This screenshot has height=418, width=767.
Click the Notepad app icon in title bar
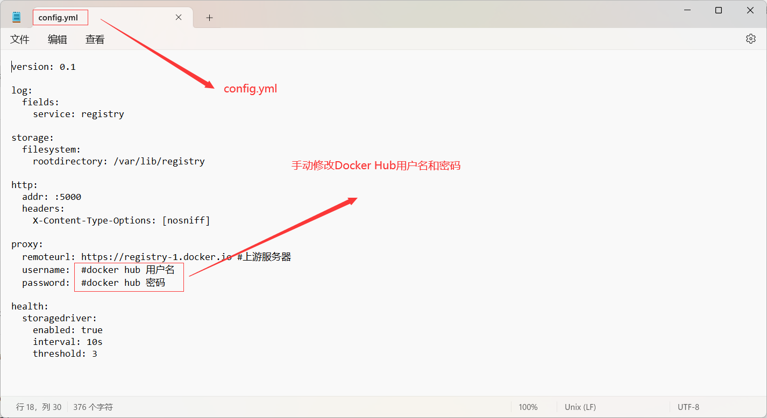pos(17,17)
